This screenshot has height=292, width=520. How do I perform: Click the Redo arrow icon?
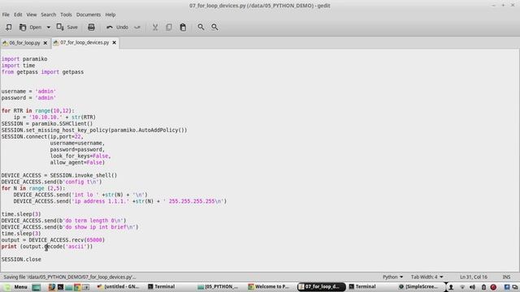(x=137, y=27)
